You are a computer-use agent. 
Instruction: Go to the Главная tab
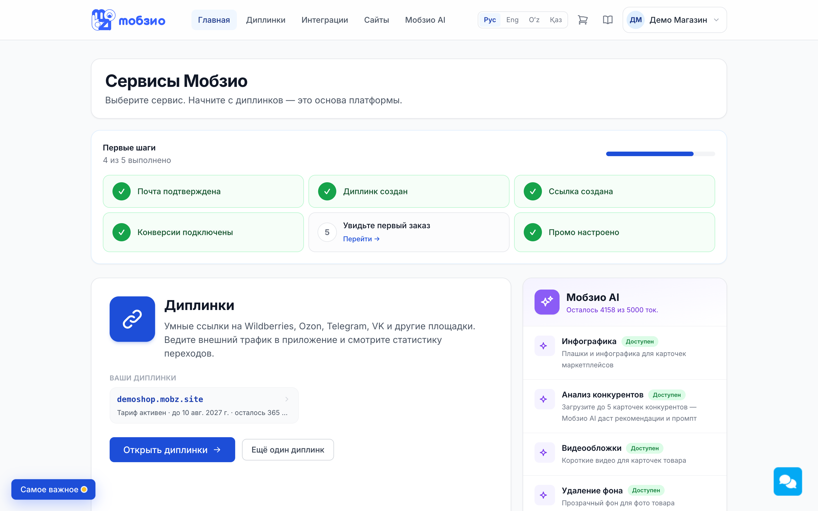click(x=214, y=20)
